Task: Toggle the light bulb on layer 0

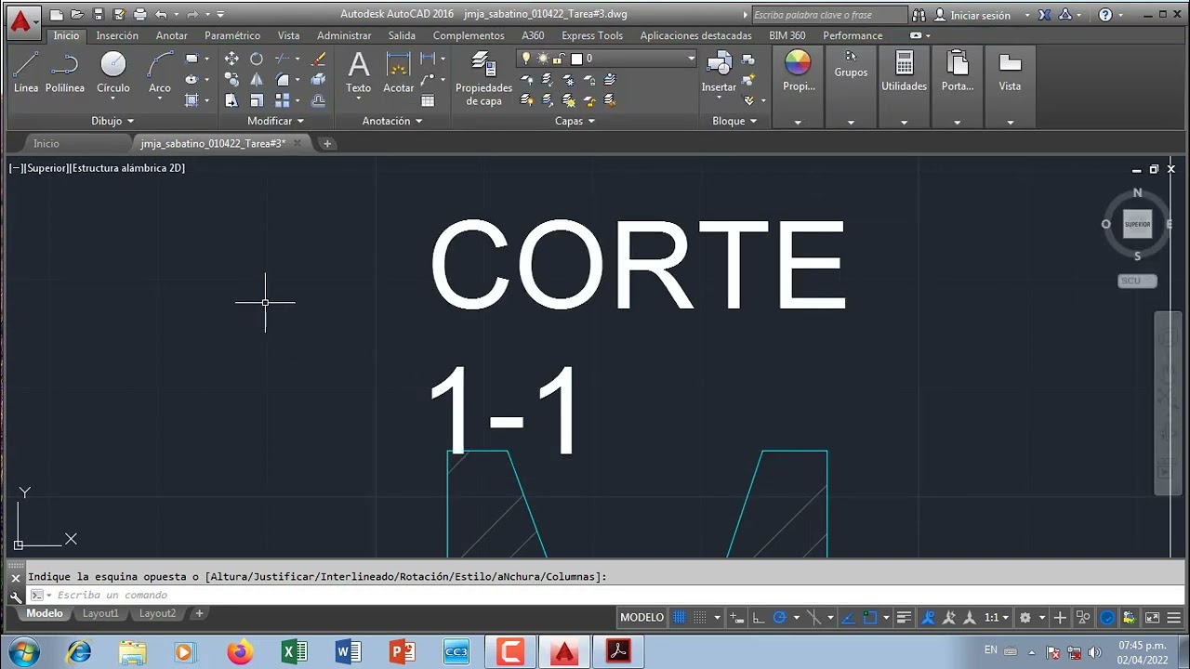Action: 526,59
